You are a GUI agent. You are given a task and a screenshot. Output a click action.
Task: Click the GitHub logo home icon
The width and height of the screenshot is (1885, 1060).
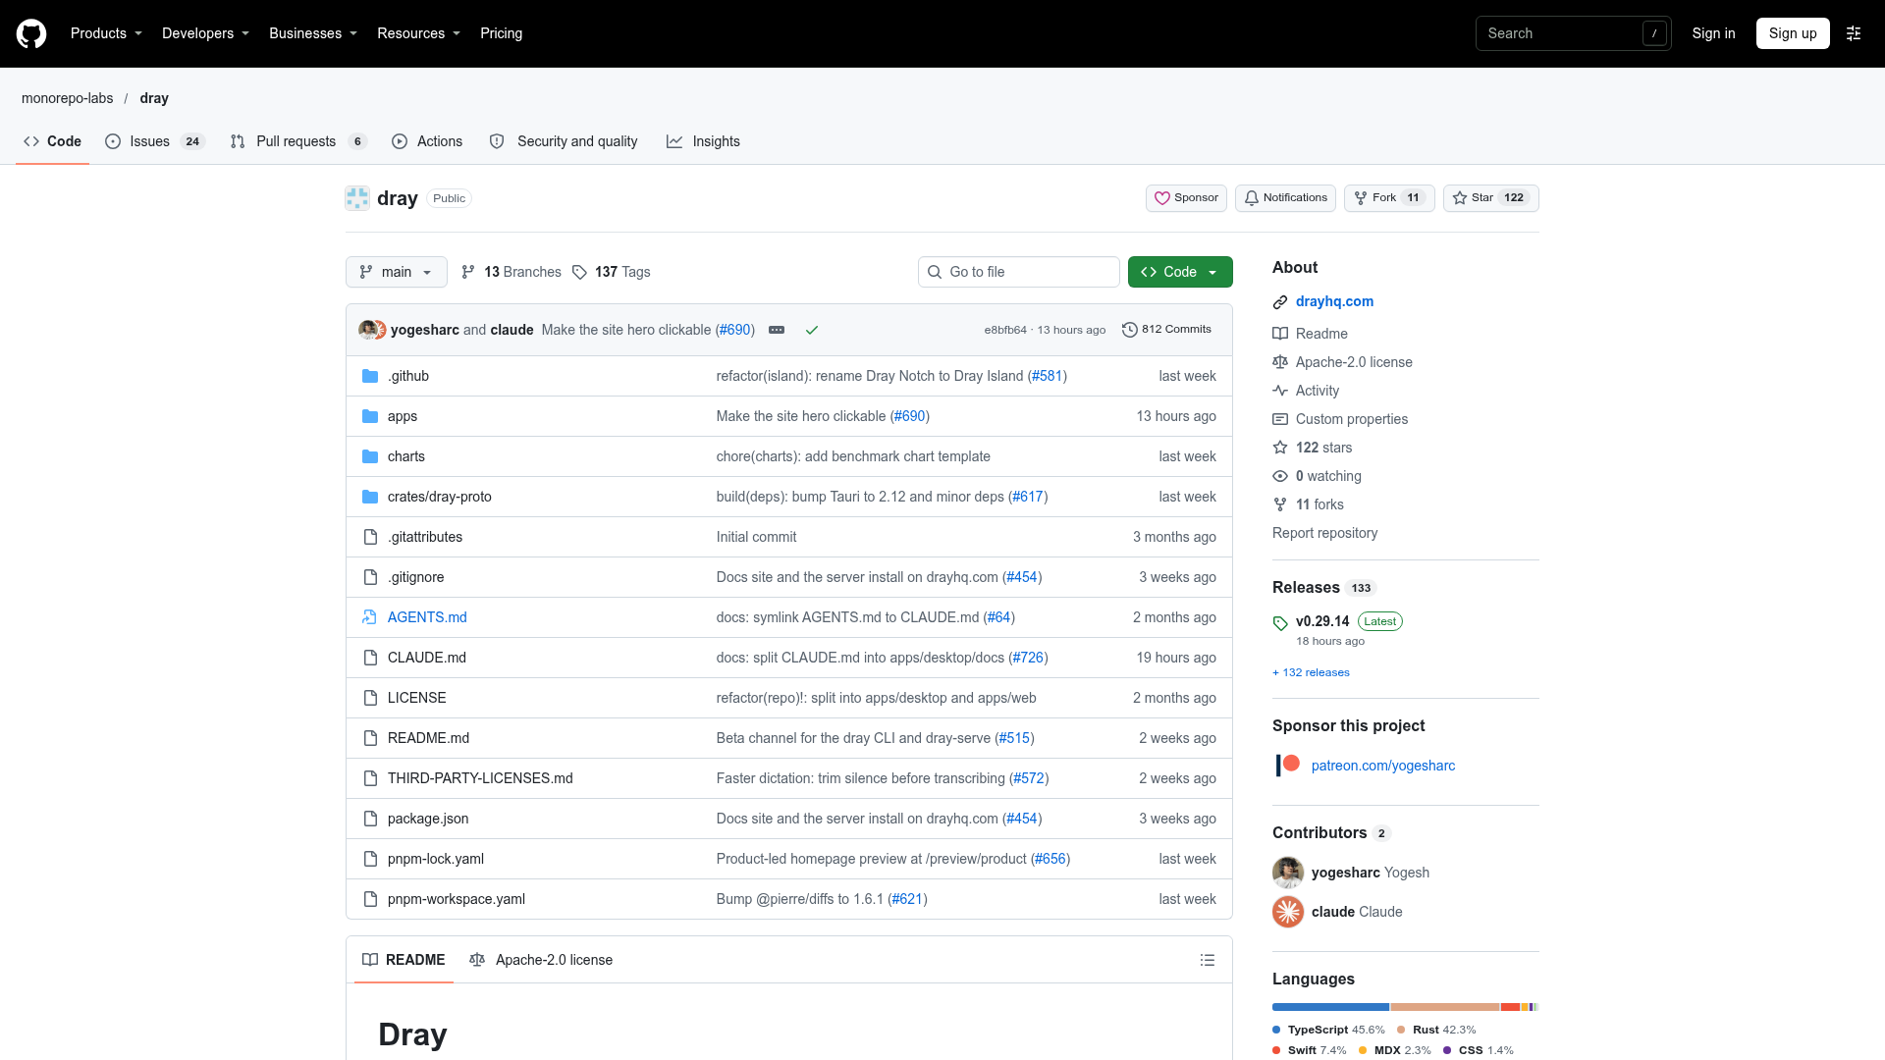click(x=31, y=33)
